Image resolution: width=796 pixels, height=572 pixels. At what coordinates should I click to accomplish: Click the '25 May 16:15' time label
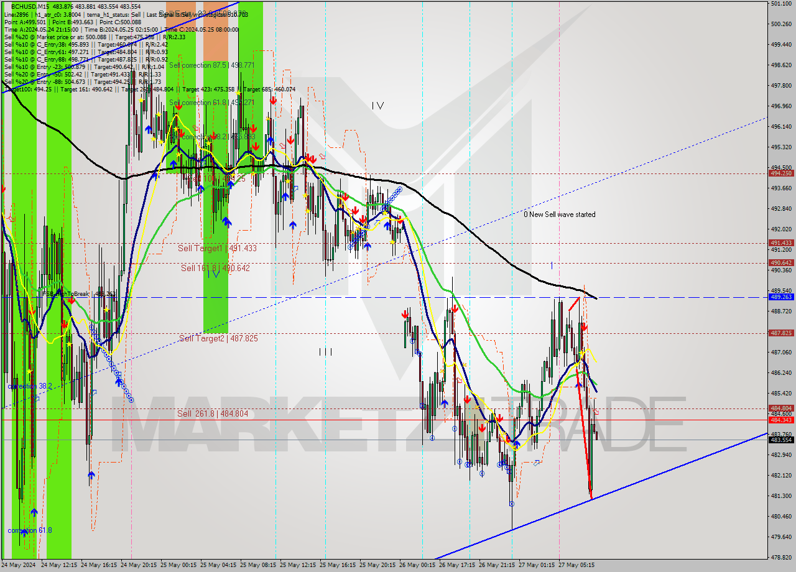[338, 565]
